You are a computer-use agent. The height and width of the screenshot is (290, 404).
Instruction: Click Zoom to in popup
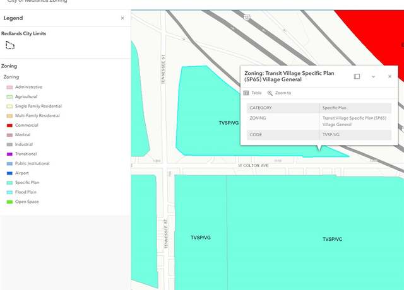(279, 93)
